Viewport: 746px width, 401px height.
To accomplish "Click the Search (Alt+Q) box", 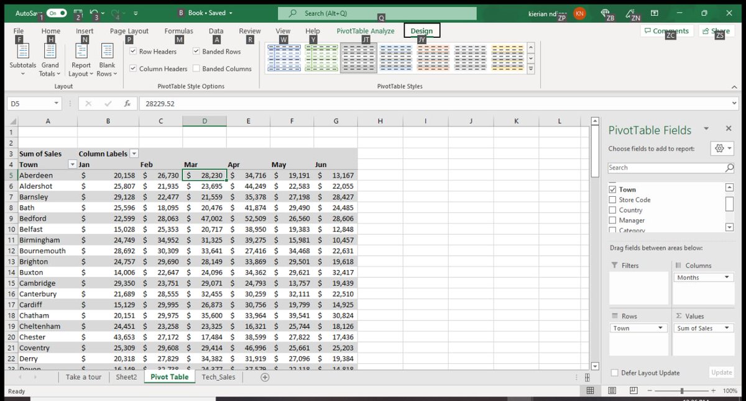I will click(x=377, y=13).
